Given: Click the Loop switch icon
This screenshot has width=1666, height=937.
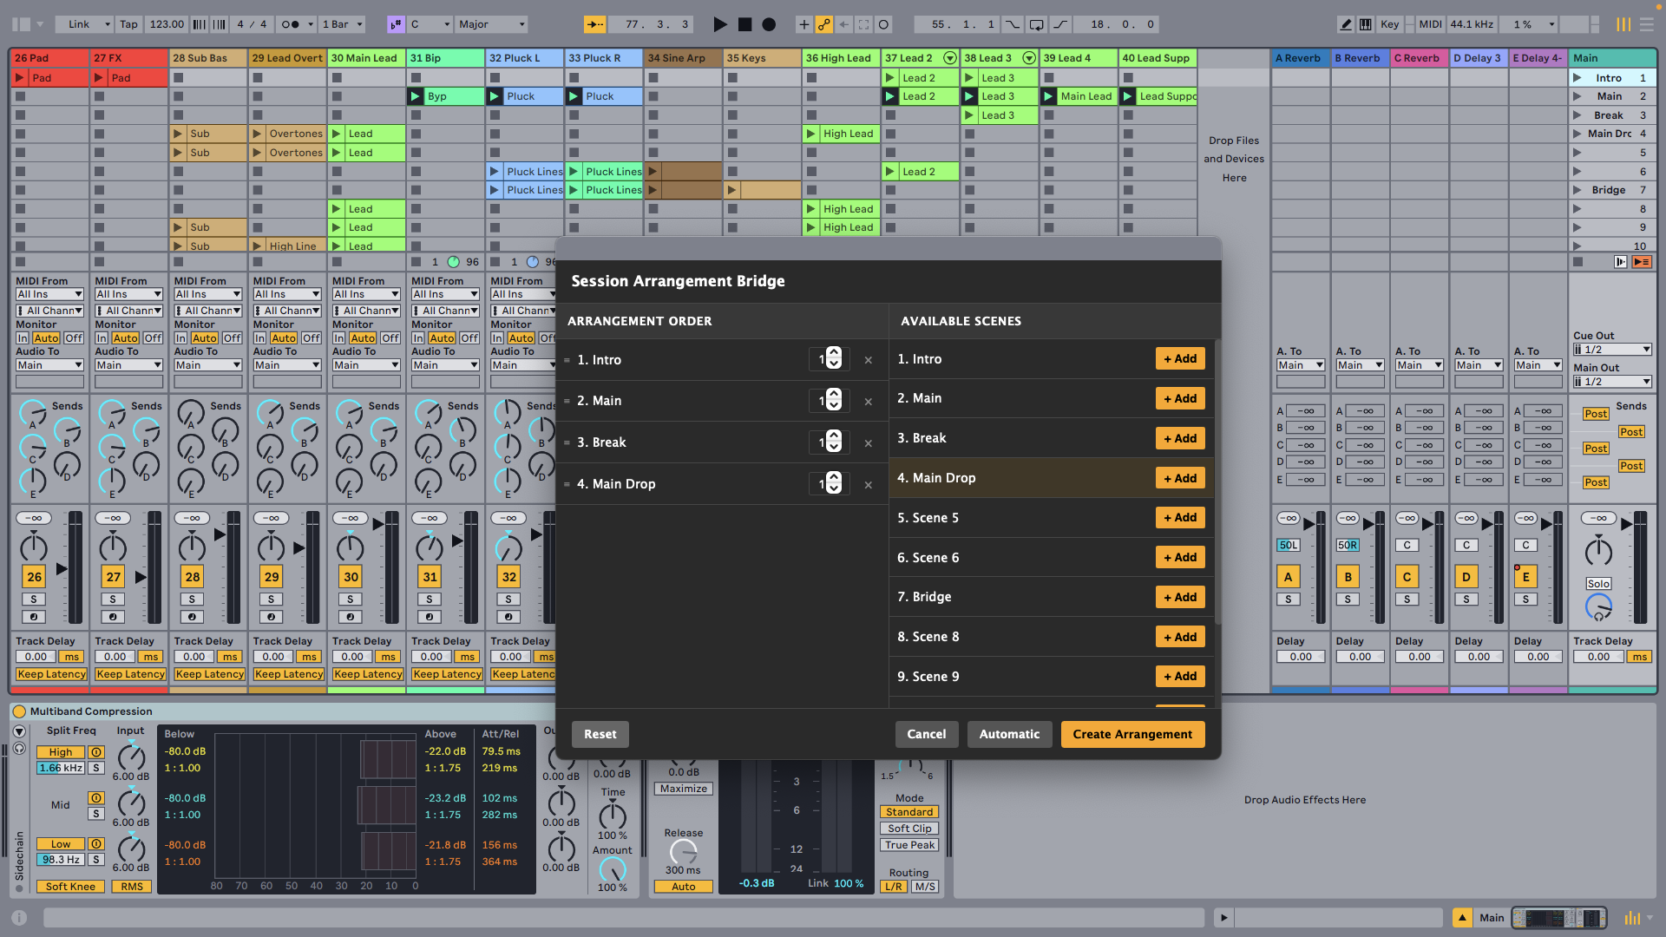Looking at the screenshot, I should (1036, 24).
